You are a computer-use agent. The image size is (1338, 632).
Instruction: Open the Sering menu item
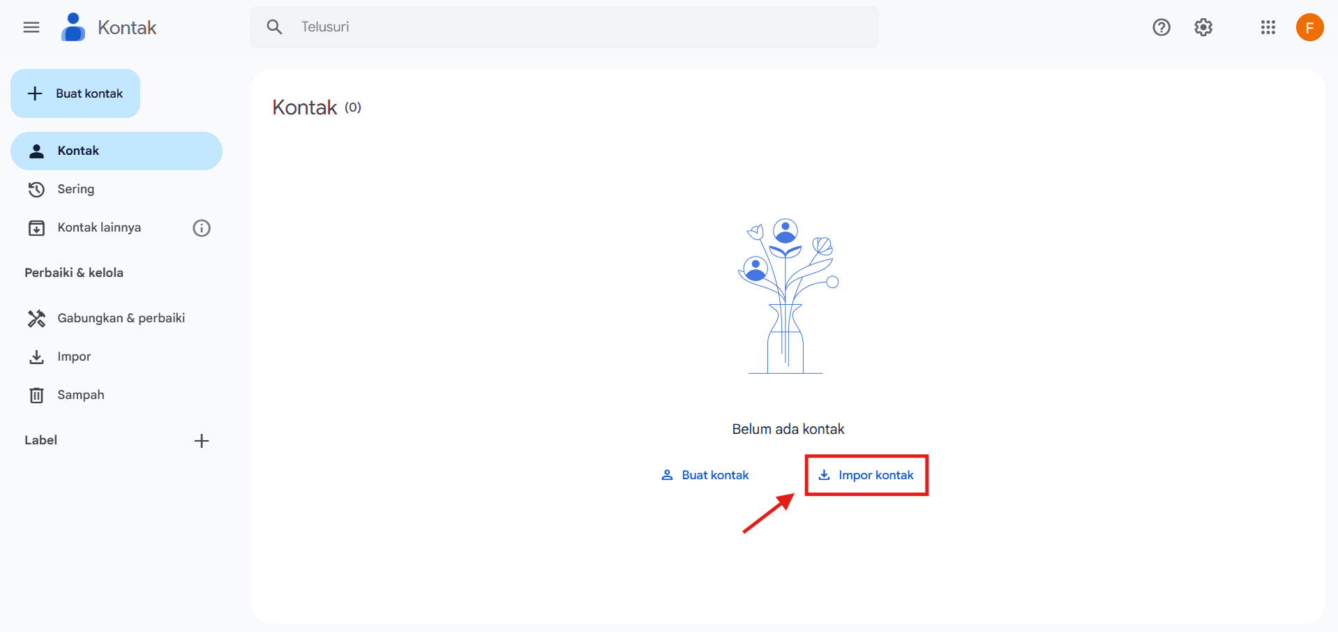click(x=75, y=189)
